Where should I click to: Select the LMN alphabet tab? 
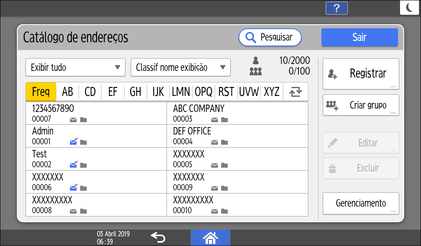[x=181, y=92]
